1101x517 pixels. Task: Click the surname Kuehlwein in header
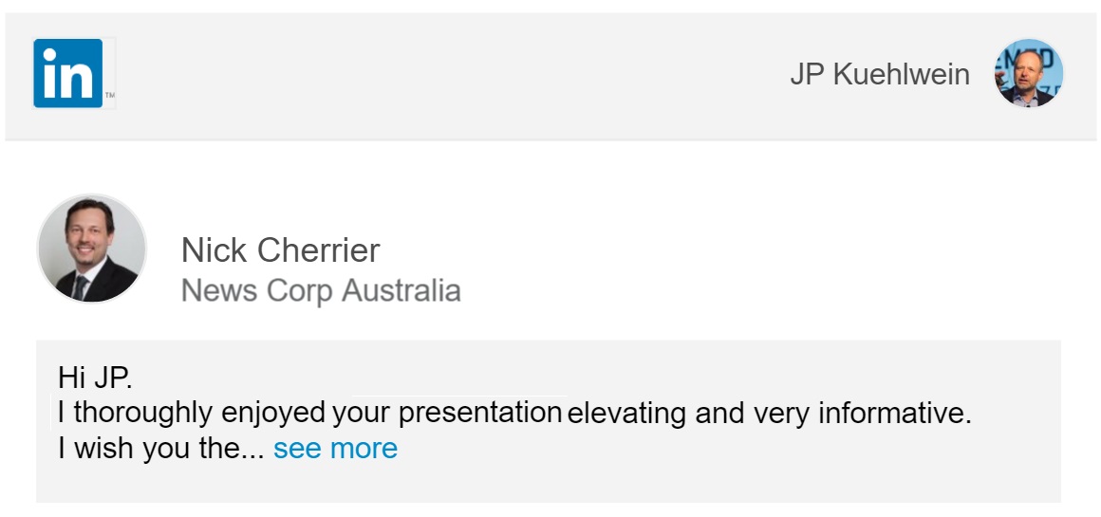click(902, 74)
